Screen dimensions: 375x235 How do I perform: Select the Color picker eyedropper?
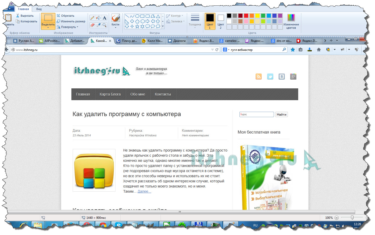[98, 25]
